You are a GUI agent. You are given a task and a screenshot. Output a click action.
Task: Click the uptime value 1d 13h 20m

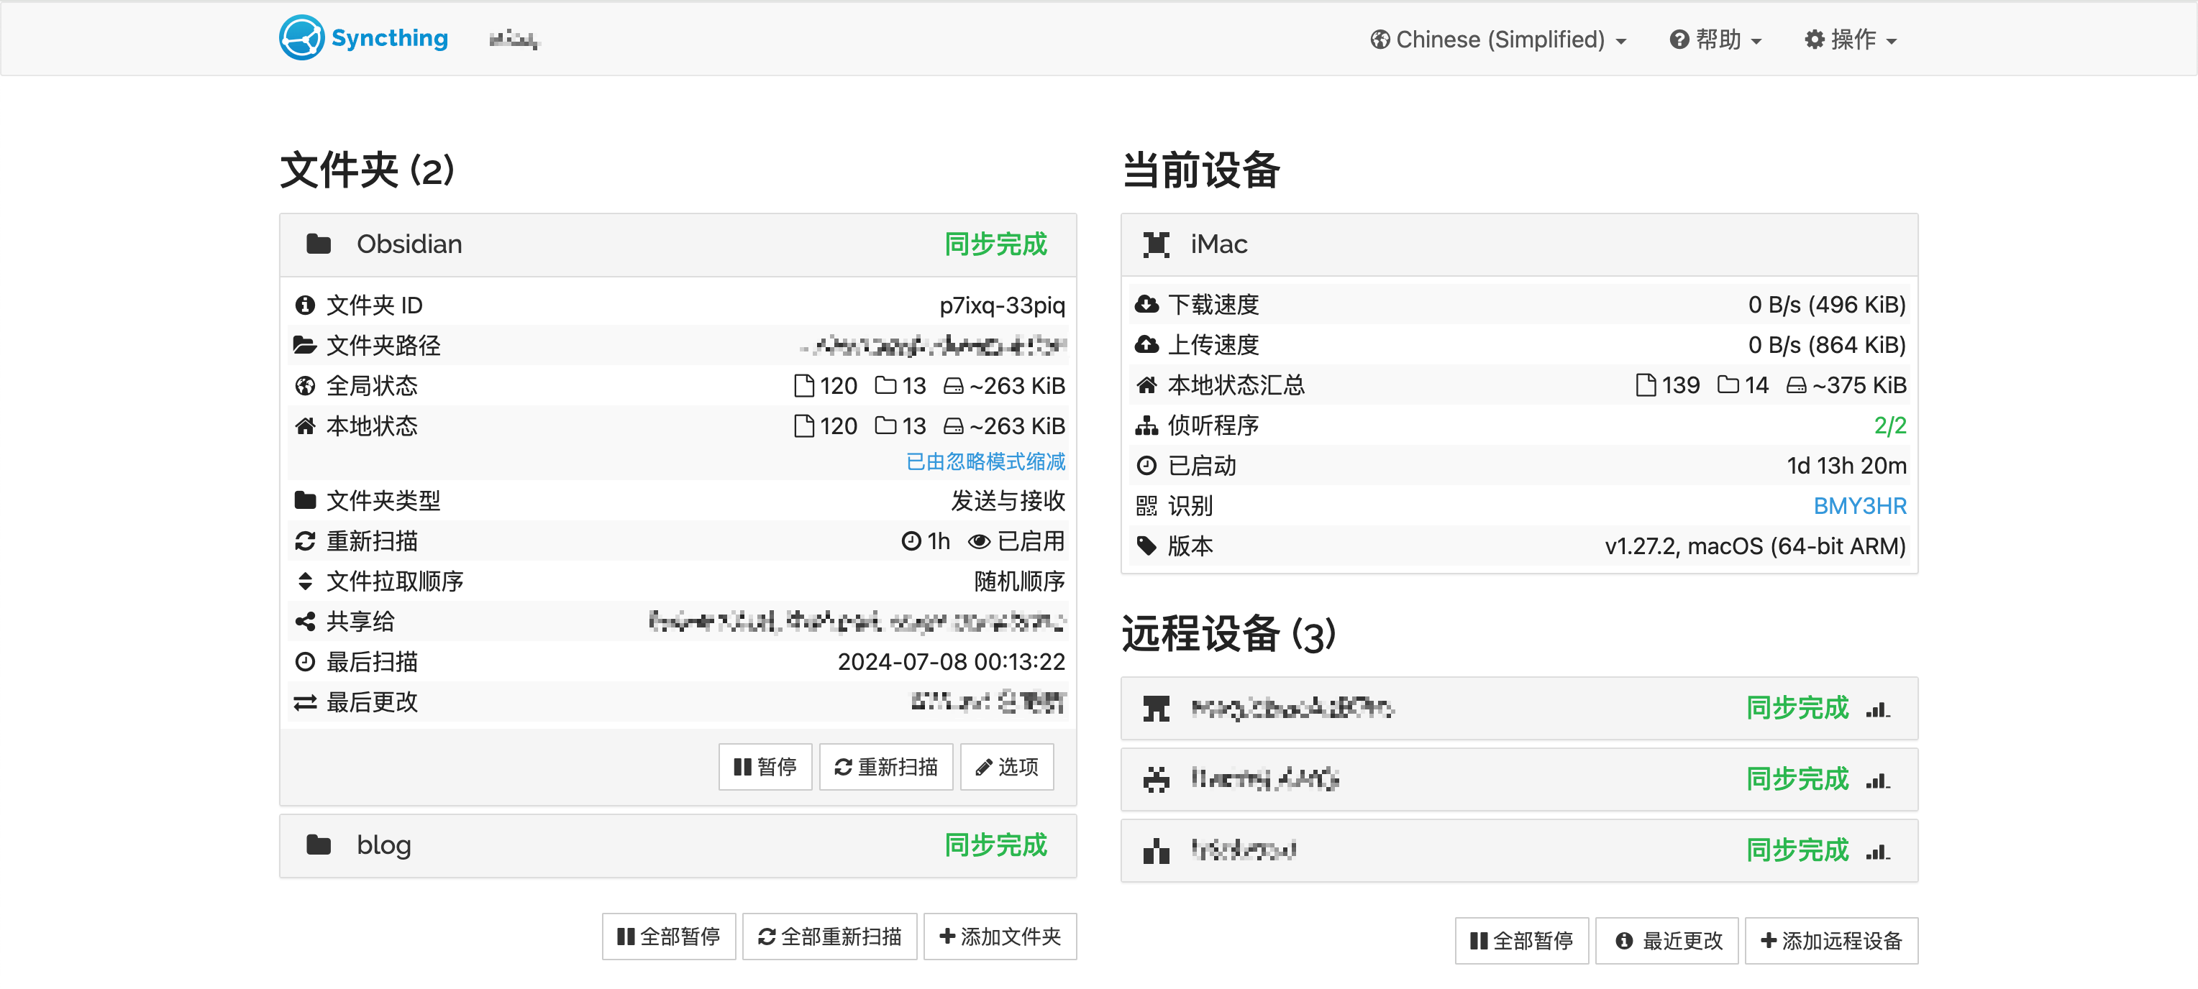(1846, 466)
